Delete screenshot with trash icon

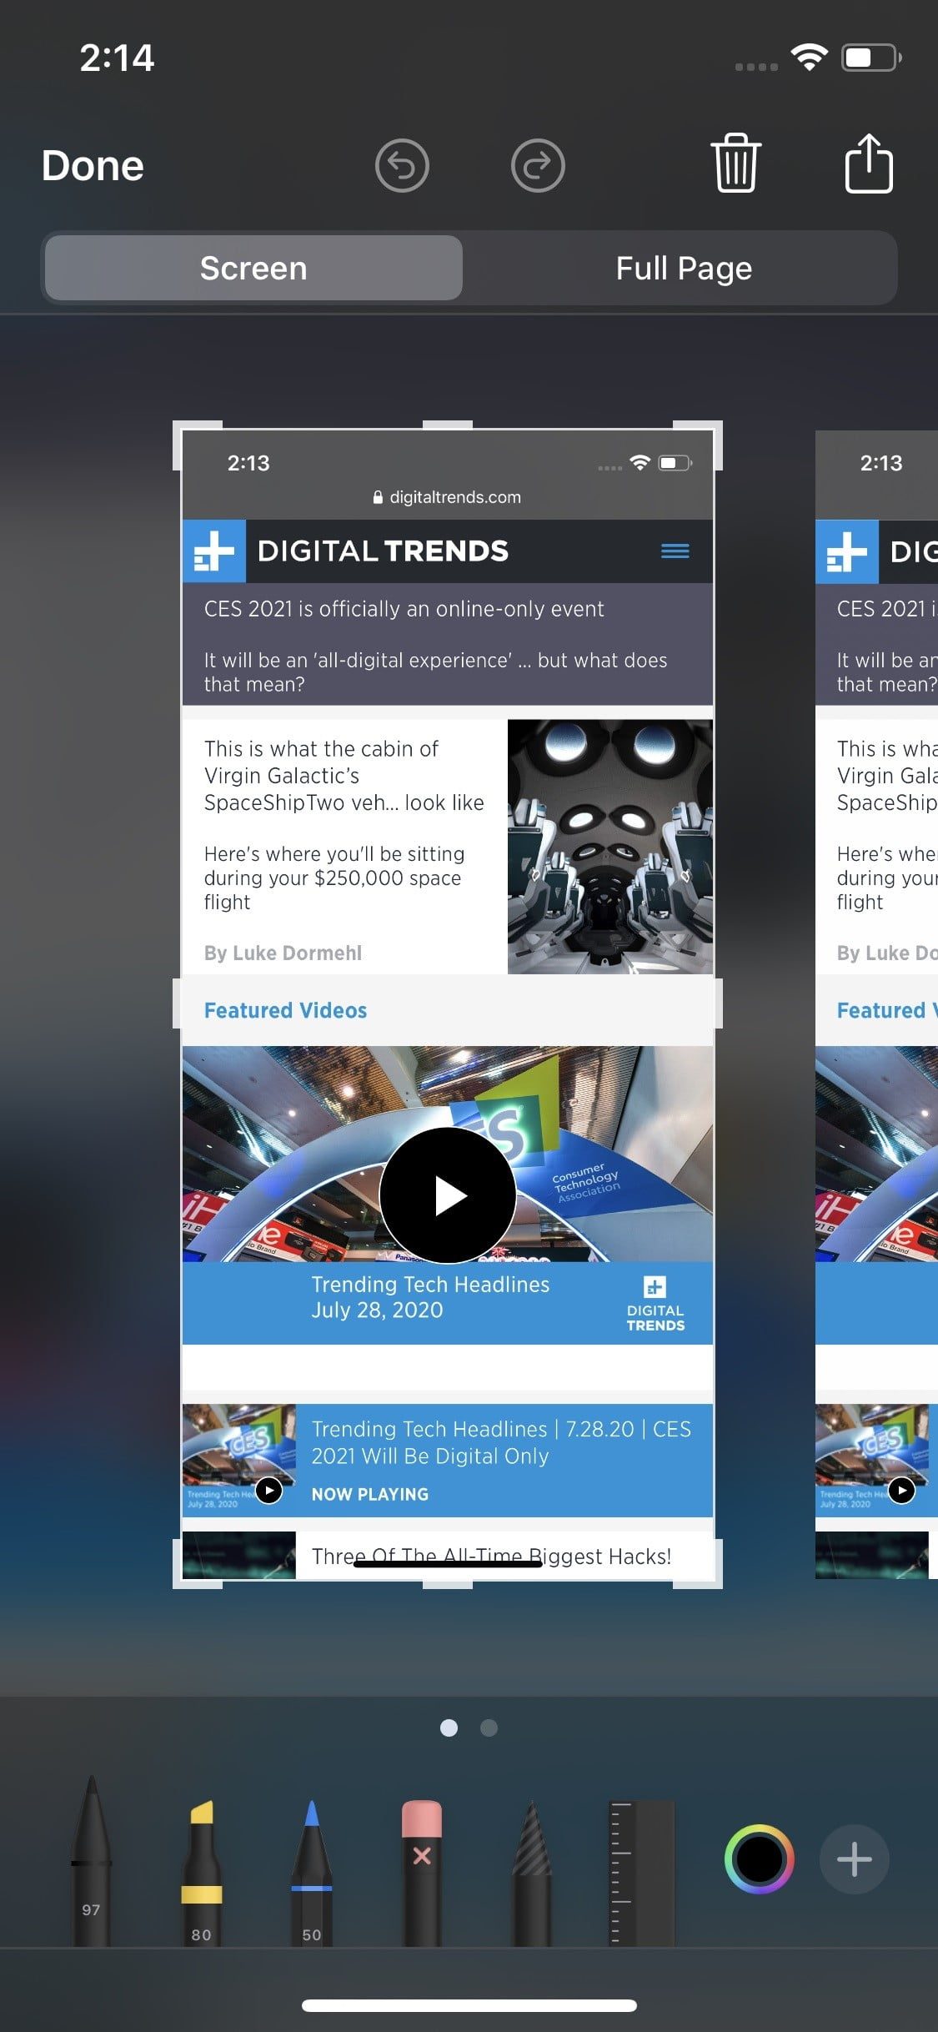(x=735, y=163)
